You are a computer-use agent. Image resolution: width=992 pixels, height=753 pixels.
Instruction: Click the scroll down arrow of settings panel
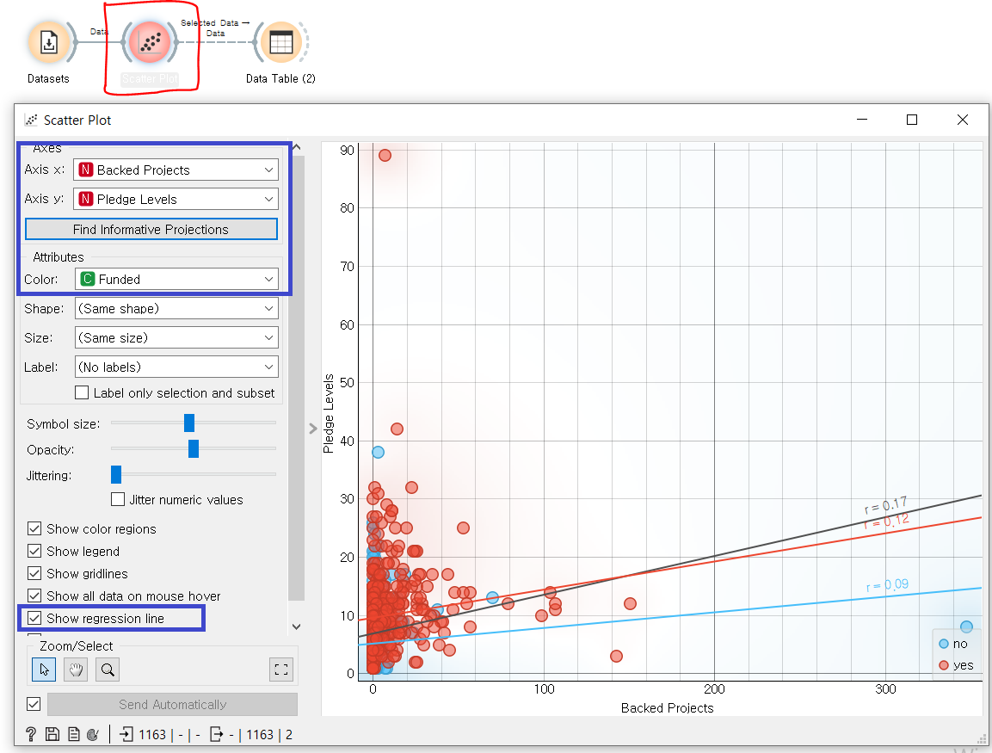tap(296, 626)
